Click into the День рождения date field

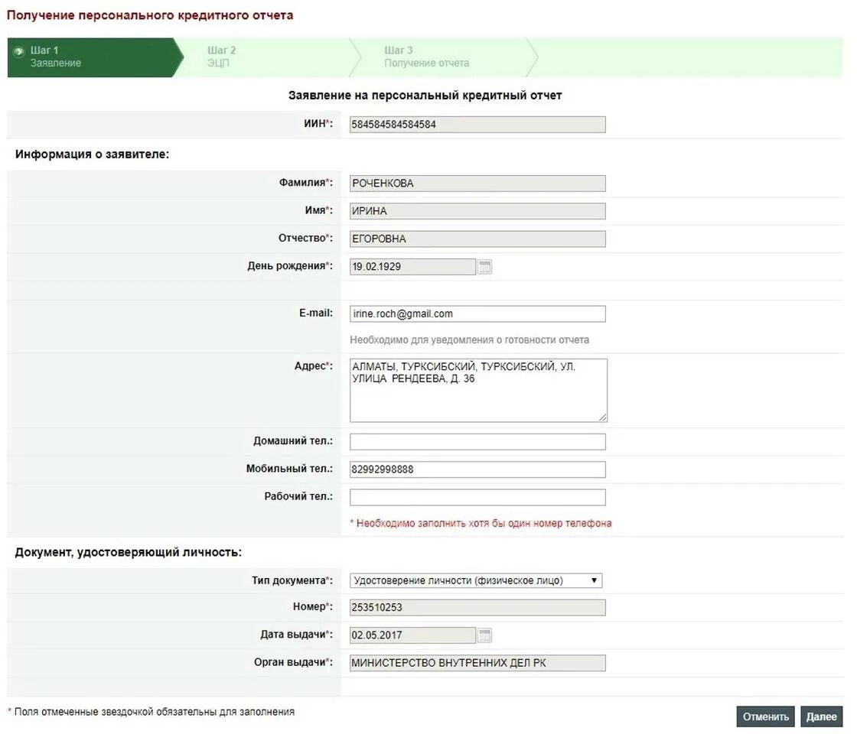(412, 267)
